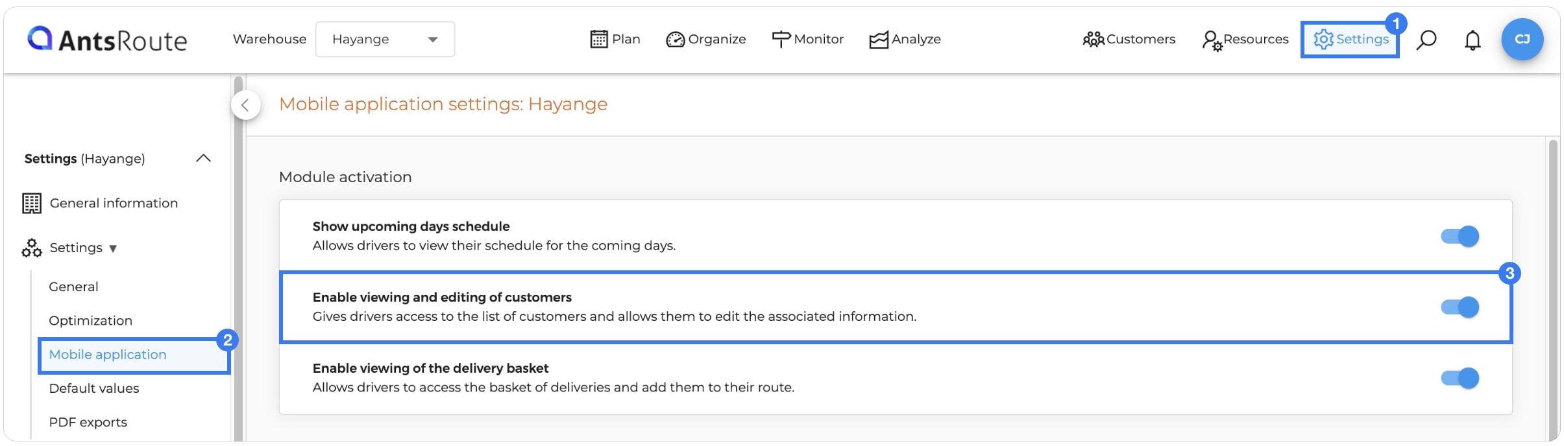
Task: Click the Settings gear in the top bar
Action: click(1350, 40)
